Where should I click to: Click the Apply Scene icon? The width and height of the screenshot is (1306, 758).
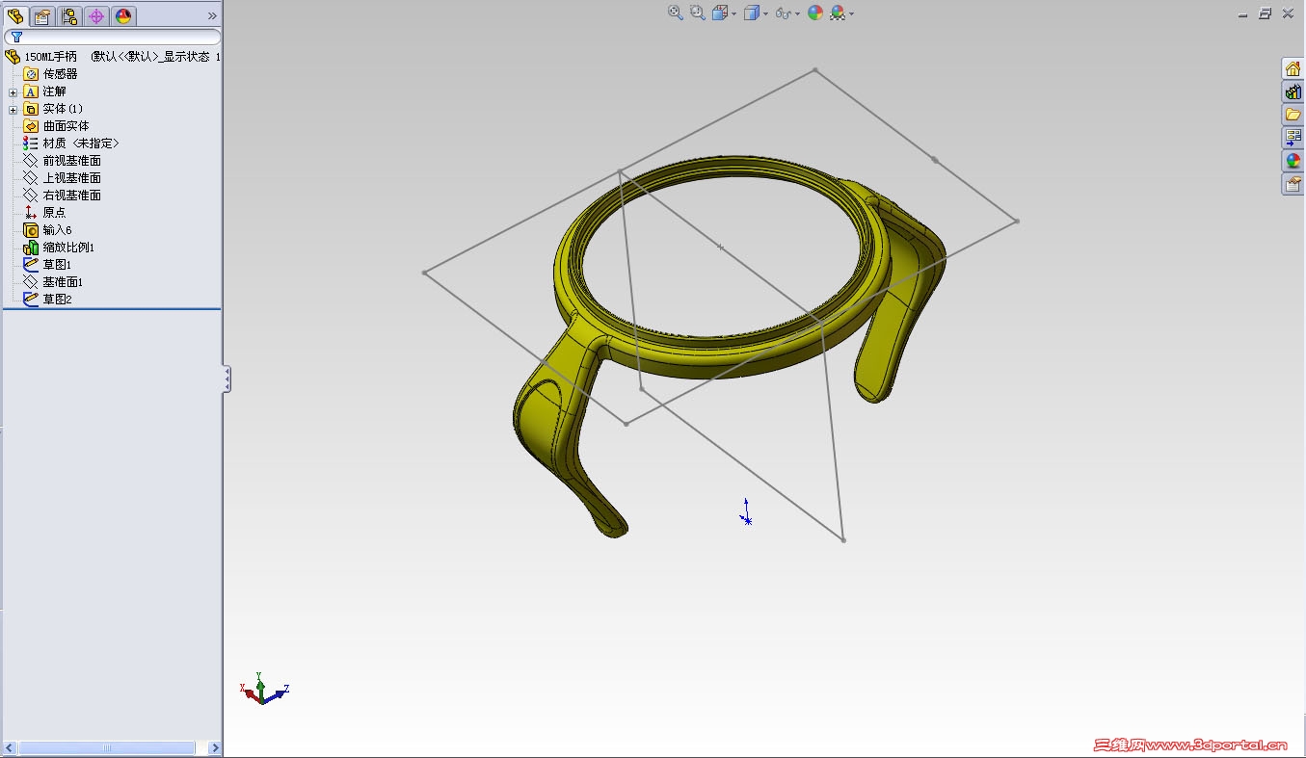(838, 13)
